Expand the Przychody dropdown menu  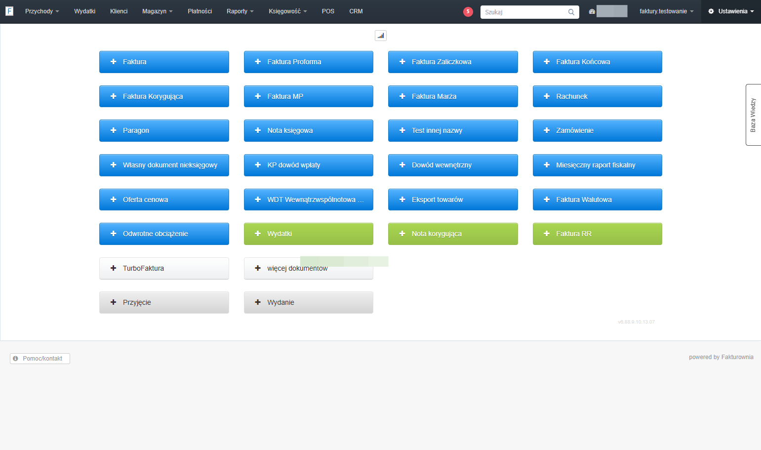(42, 11)
